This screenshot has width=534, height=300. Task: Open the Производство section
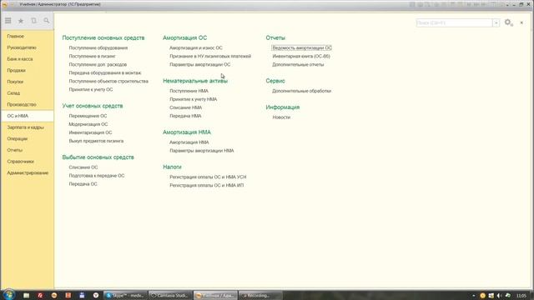[22, 104]
